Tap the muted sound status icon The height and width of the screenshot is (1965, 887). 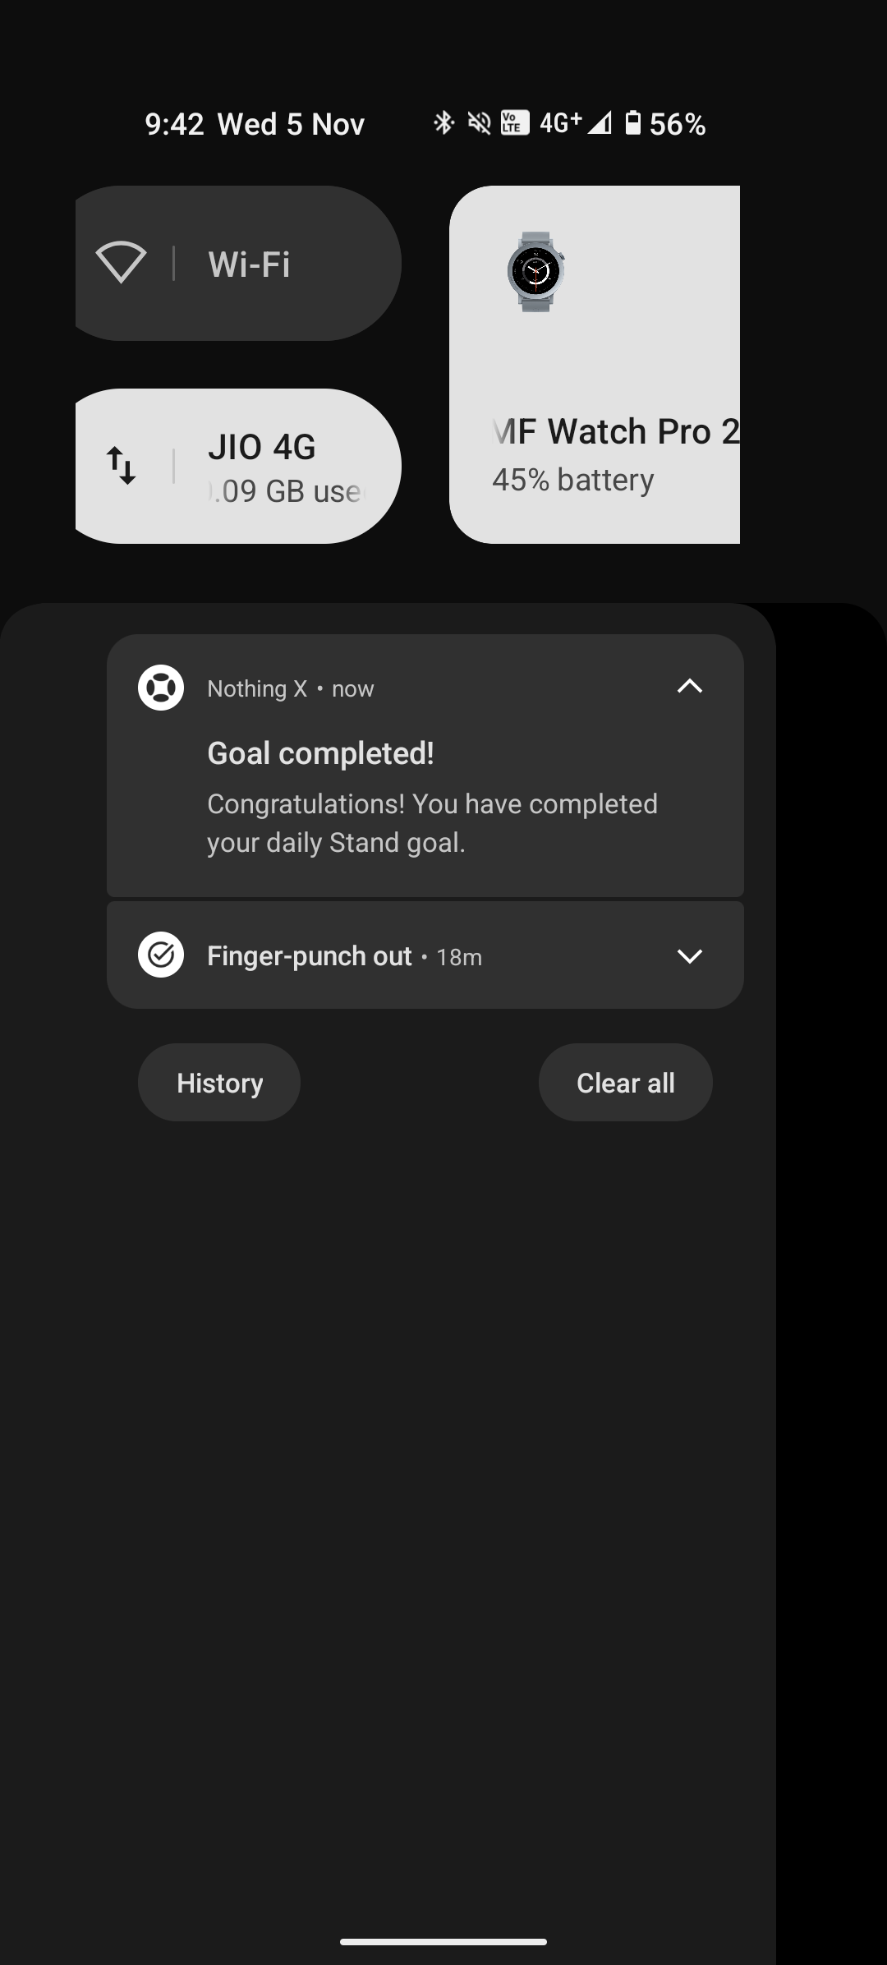coord(479,123)
